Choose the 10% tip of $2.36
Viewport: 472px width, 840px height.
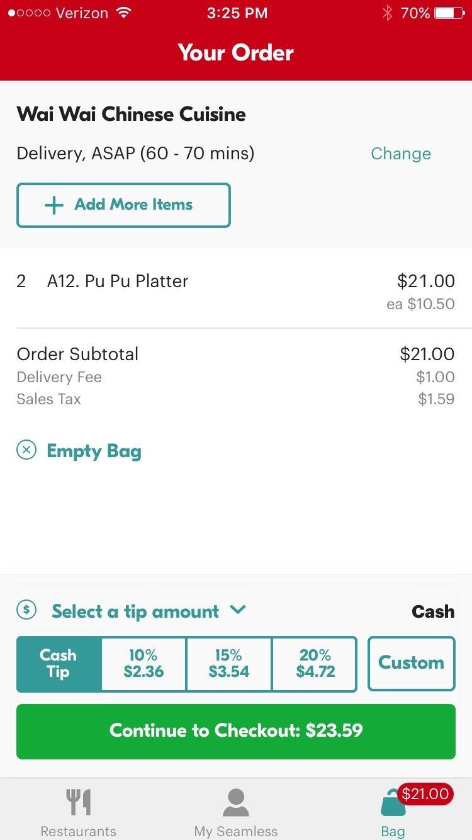[143, 664]
